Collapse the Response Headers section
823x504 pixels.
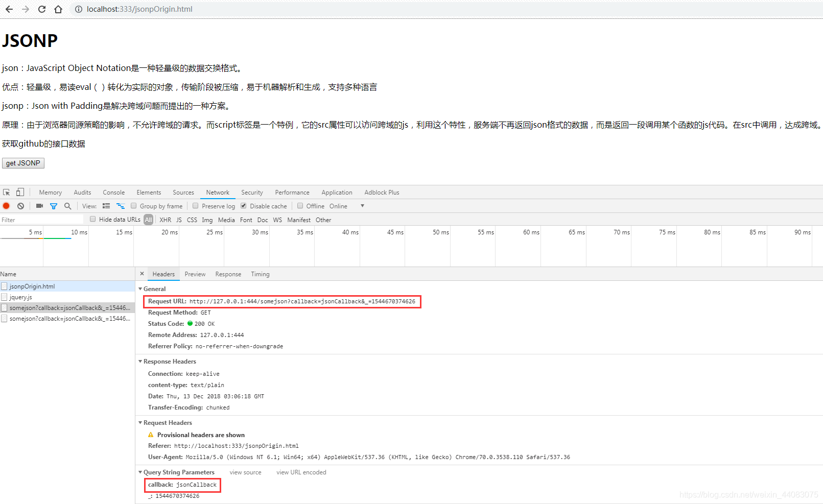coord(140,362)
